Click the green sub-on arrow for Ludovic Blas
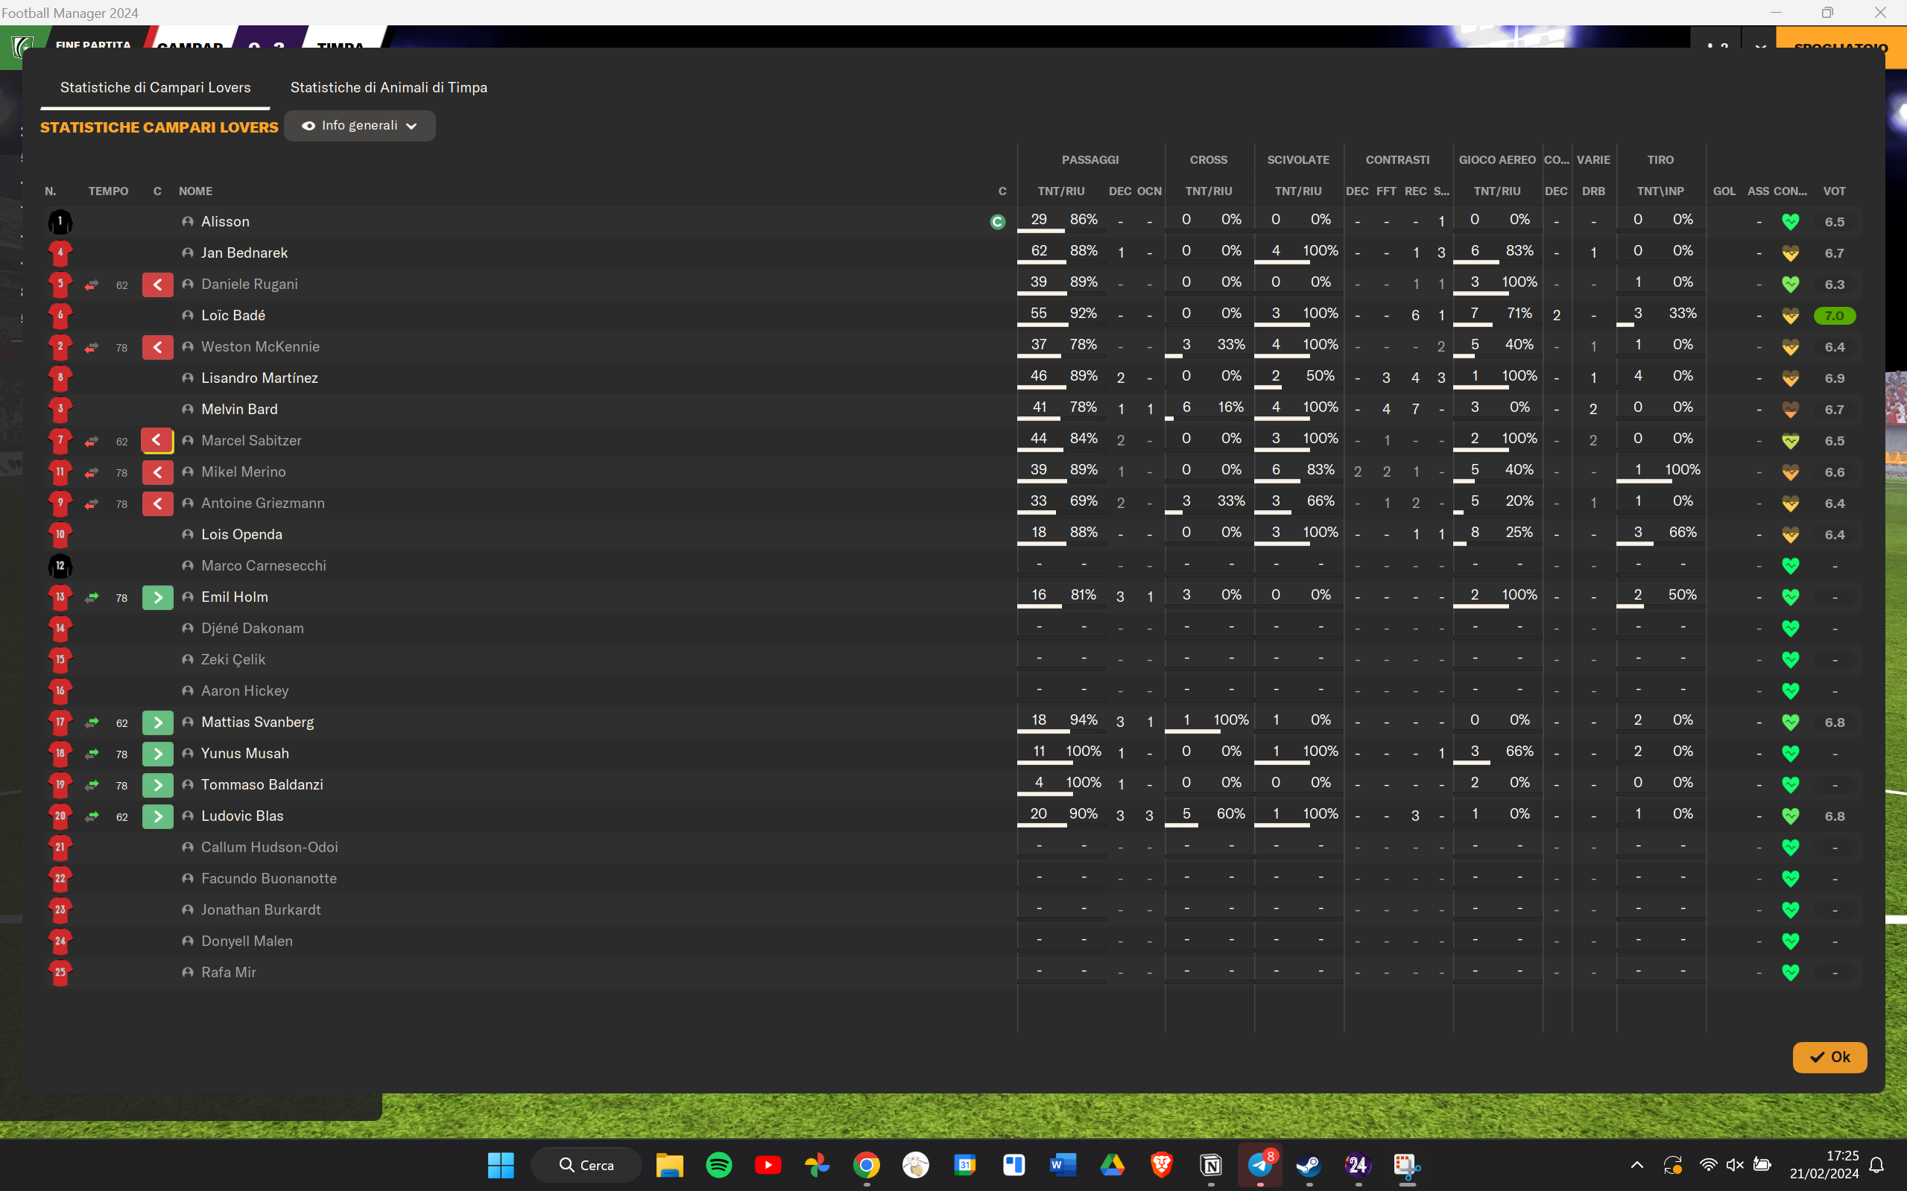The image size is (1907, 1191). [x=157, y=817]
